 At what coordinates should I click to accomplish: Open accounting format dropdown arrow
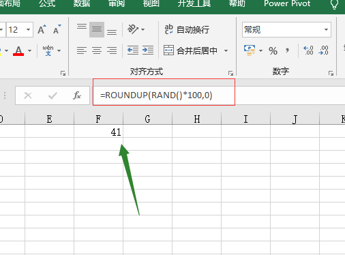(x=260, y=50)
